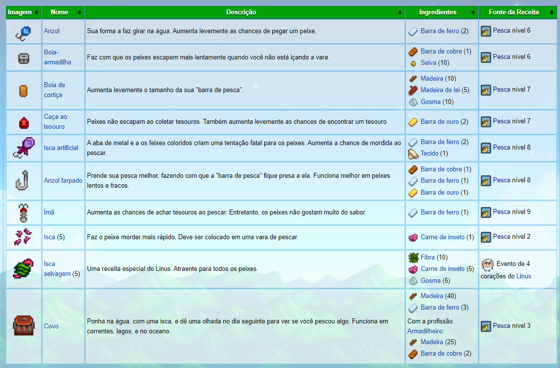
Task: Open the Anzol item link
Action: pos(52,31)
